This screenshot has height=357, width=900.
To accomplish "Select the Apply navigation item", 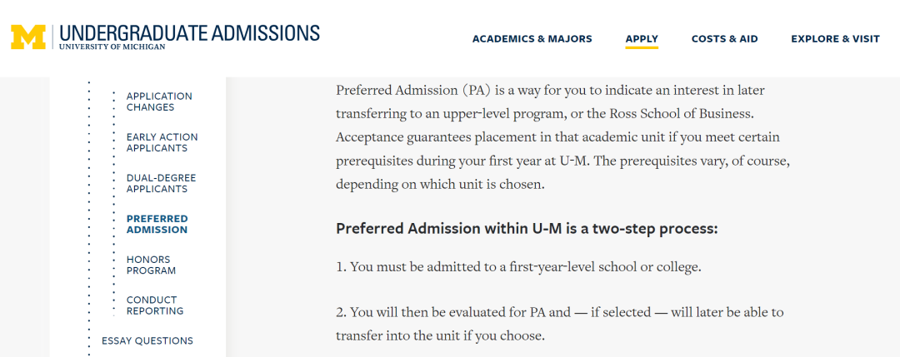I will click(x=642, y=39).
